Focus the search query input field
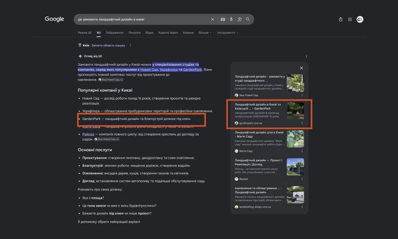 coord(142,19)
